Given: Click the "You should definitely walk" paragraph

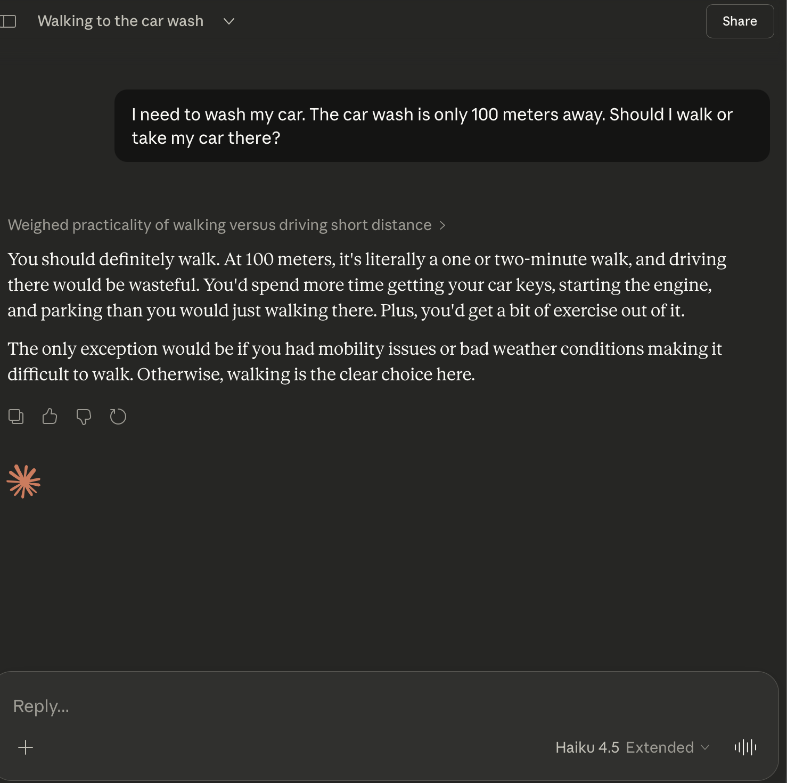Looking at the screenshot, I should pos(366,285).
